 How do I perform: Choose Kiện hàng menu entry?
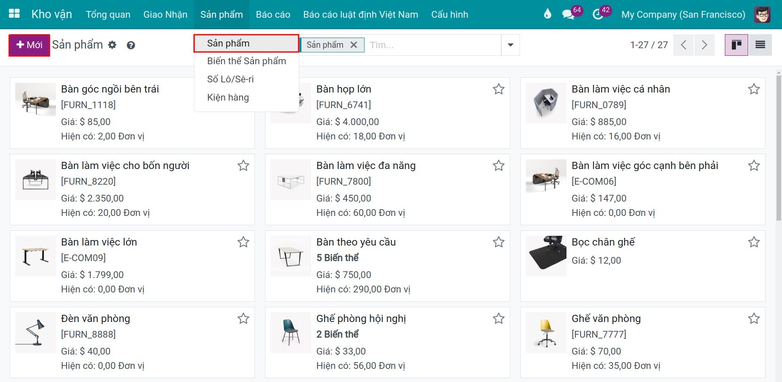click(246, 98)
